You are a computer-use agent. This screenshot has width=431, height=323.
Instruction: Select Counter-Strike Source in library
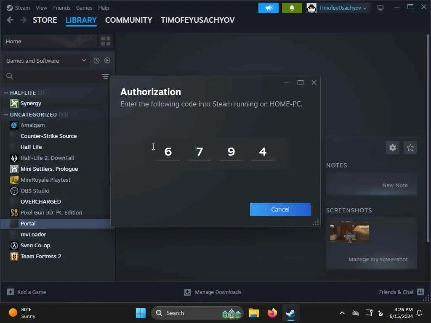pos(48,136)
